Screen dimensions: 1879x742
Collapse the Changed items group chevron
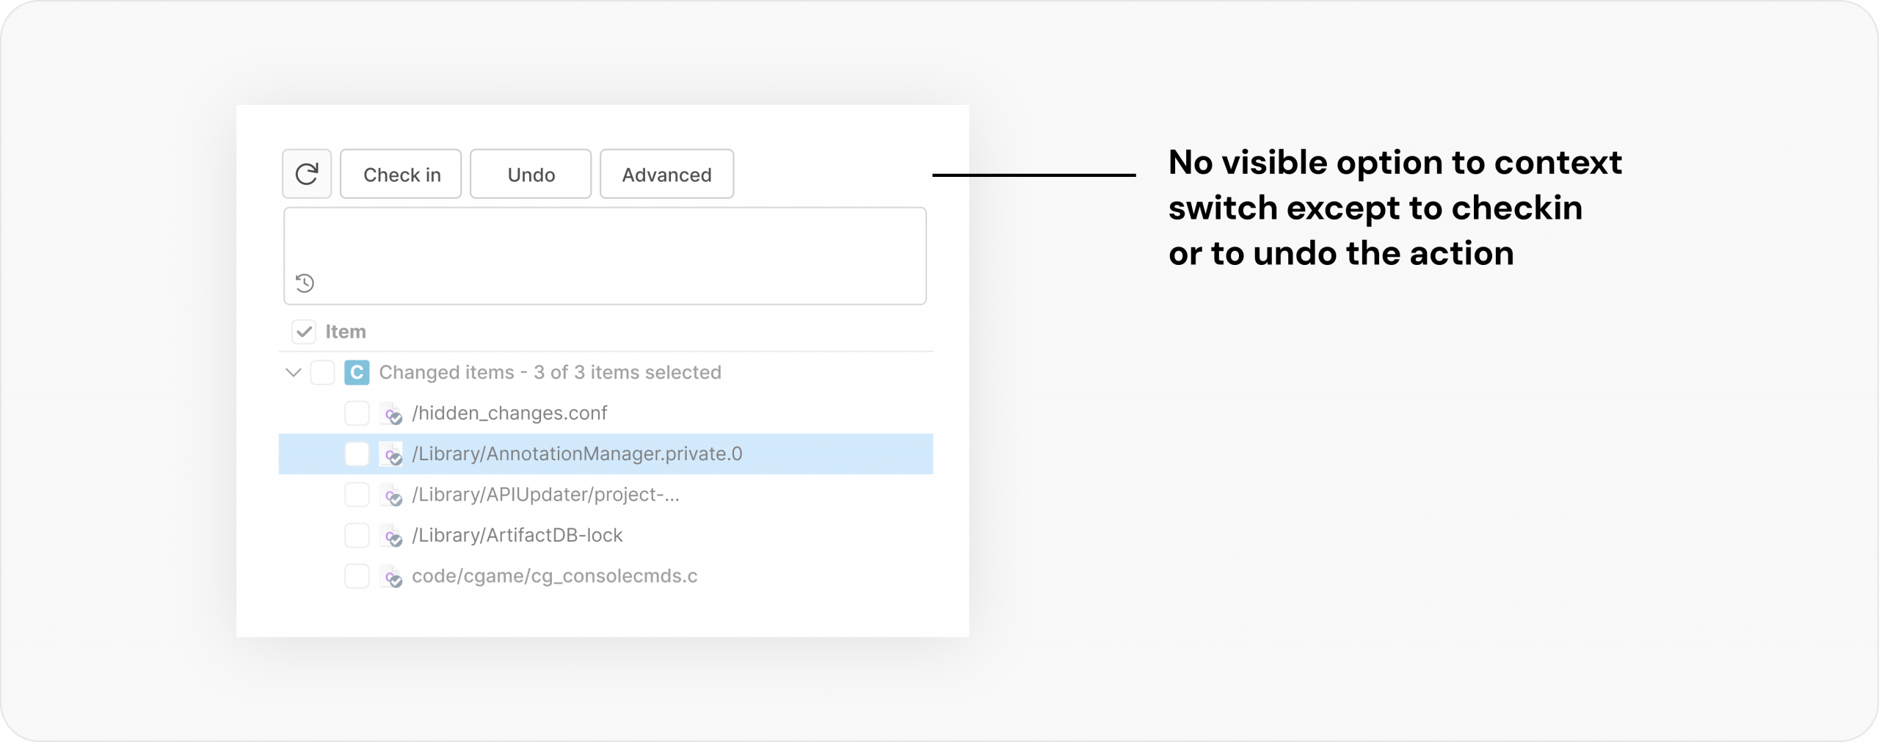[x=294, y=372]
